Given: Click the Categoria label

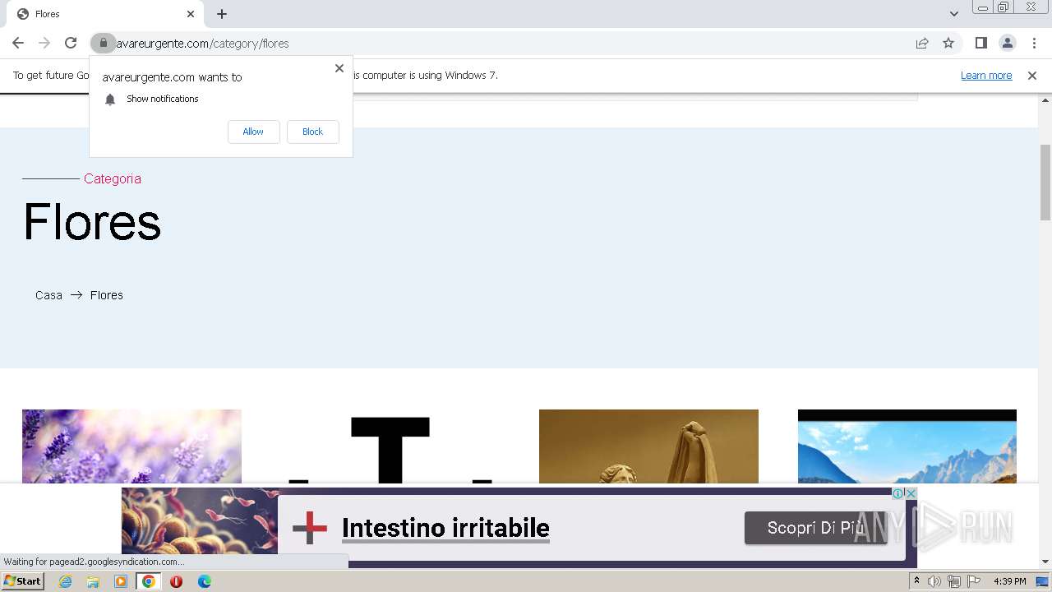Looking at the screenshot, I should [x=113, y=178].
